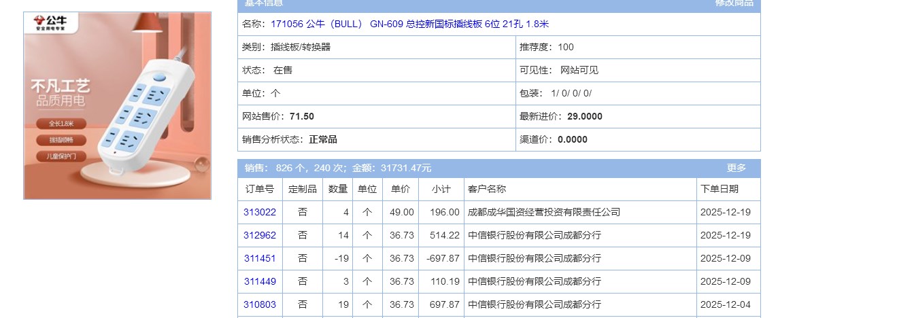Click the 小计 column header
Viewport: 914px width, 318px height.
[441, 189]
